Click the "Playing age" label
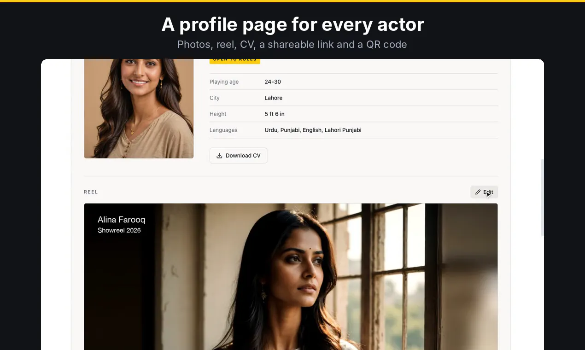585x350 pixels. click(x=224, y=82)
